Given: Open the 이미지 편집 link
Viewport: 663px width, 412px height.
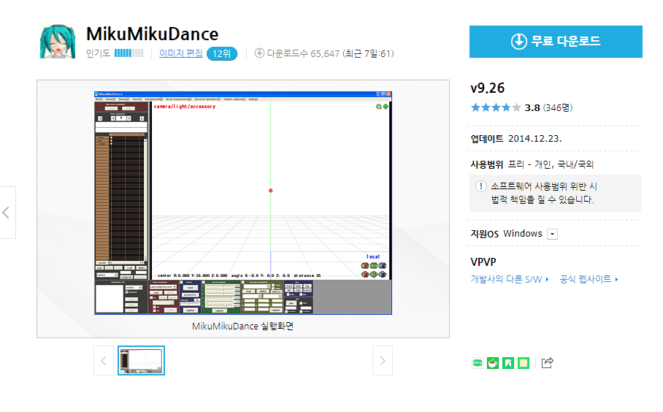Looking at the screenshot, I should pyautogui.click(x=180, y=53).
